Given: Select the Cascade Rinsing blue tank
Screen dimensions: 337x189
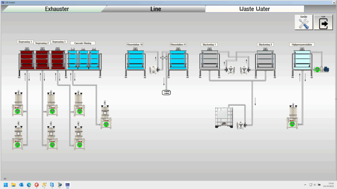Looking at the screenshot, I should coord(84,60).
